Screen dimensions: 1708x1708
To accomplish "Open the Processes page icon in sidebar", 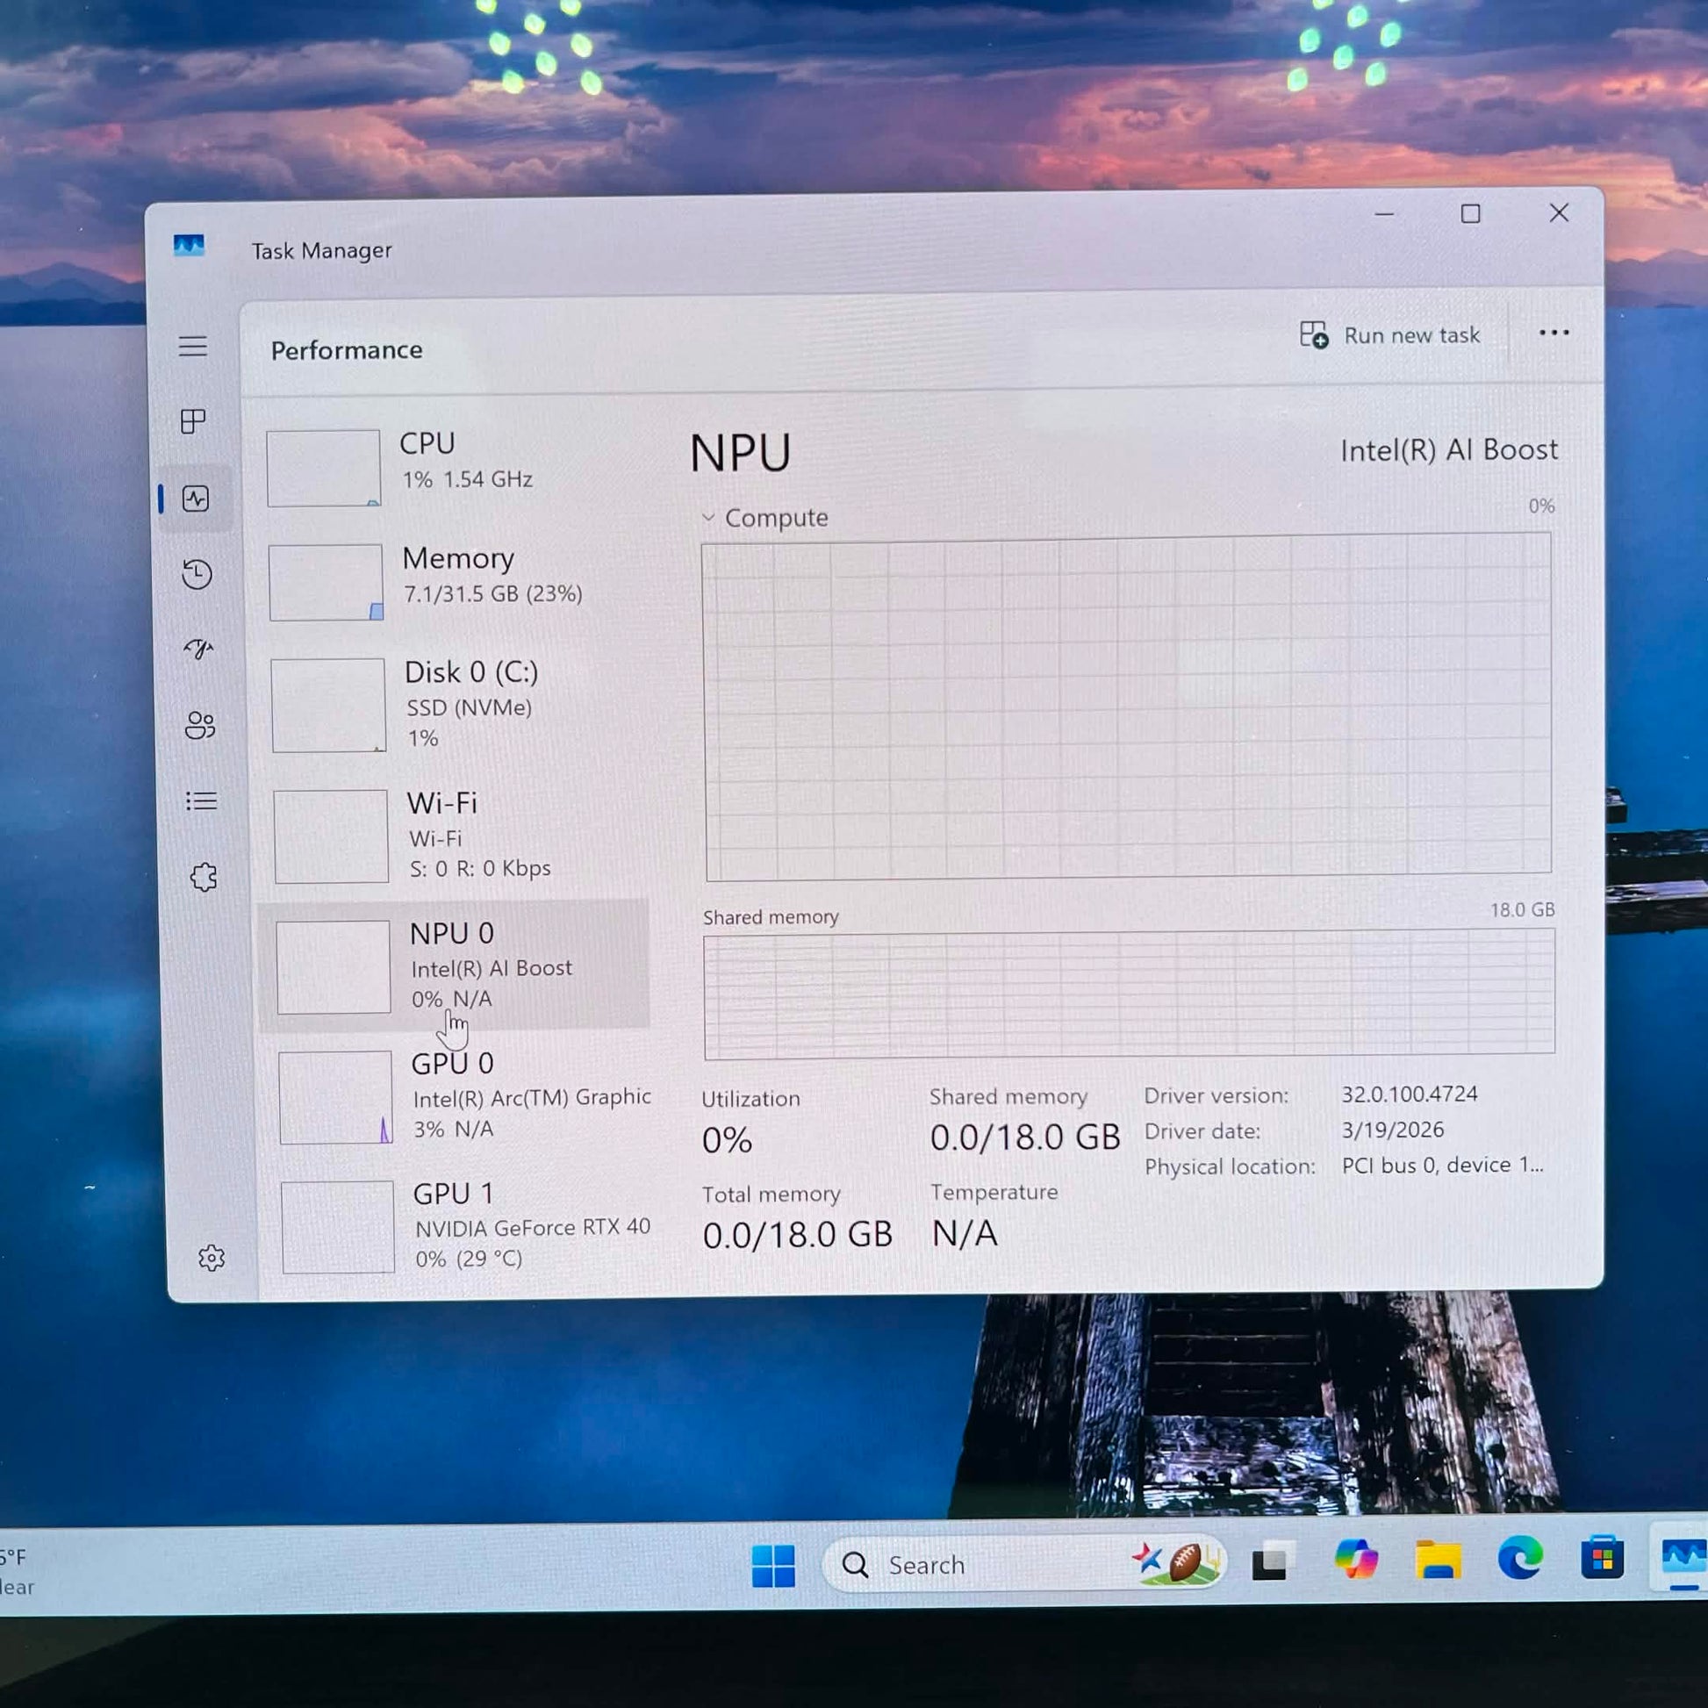I will [x=193, y=421].
